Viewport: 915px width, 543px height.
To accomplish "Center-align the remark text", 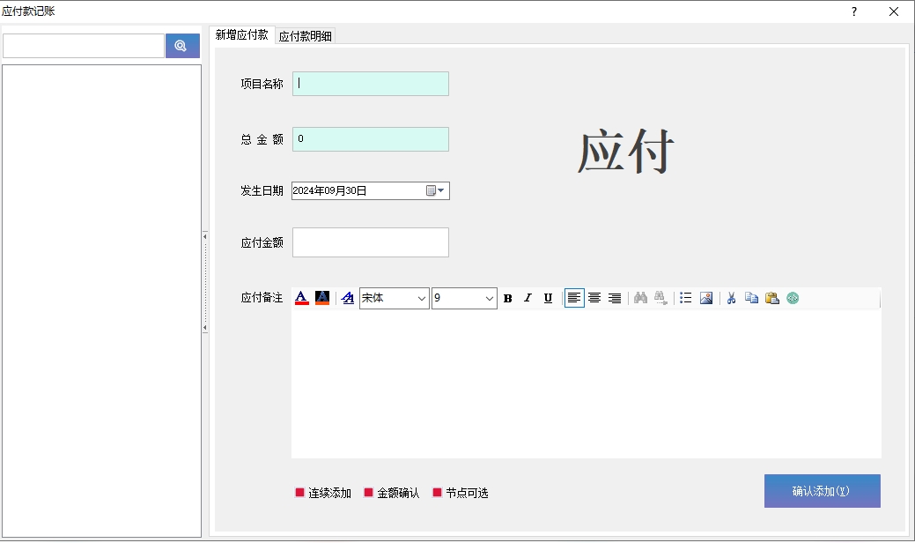I will [x=594, y=298].
